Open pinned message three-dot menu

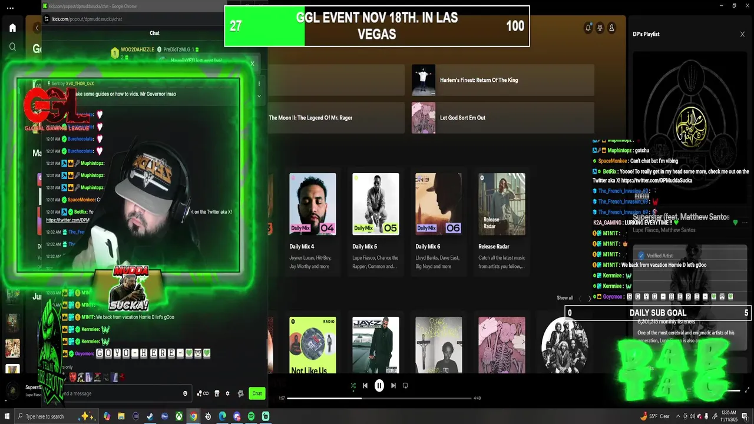pos(259,84)
